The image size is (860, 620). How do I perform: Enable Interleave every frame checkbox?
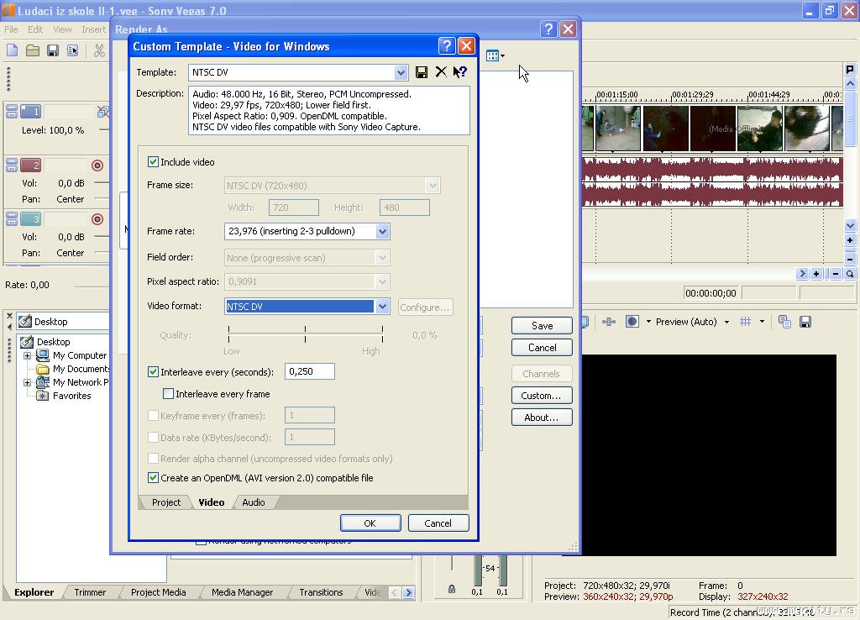point(168,394)
